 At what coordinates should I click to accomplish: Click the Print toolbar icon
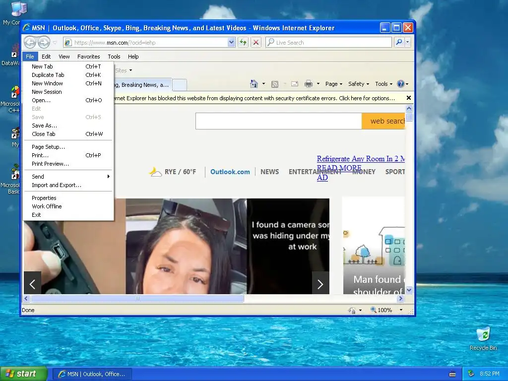tap(309, 84)
